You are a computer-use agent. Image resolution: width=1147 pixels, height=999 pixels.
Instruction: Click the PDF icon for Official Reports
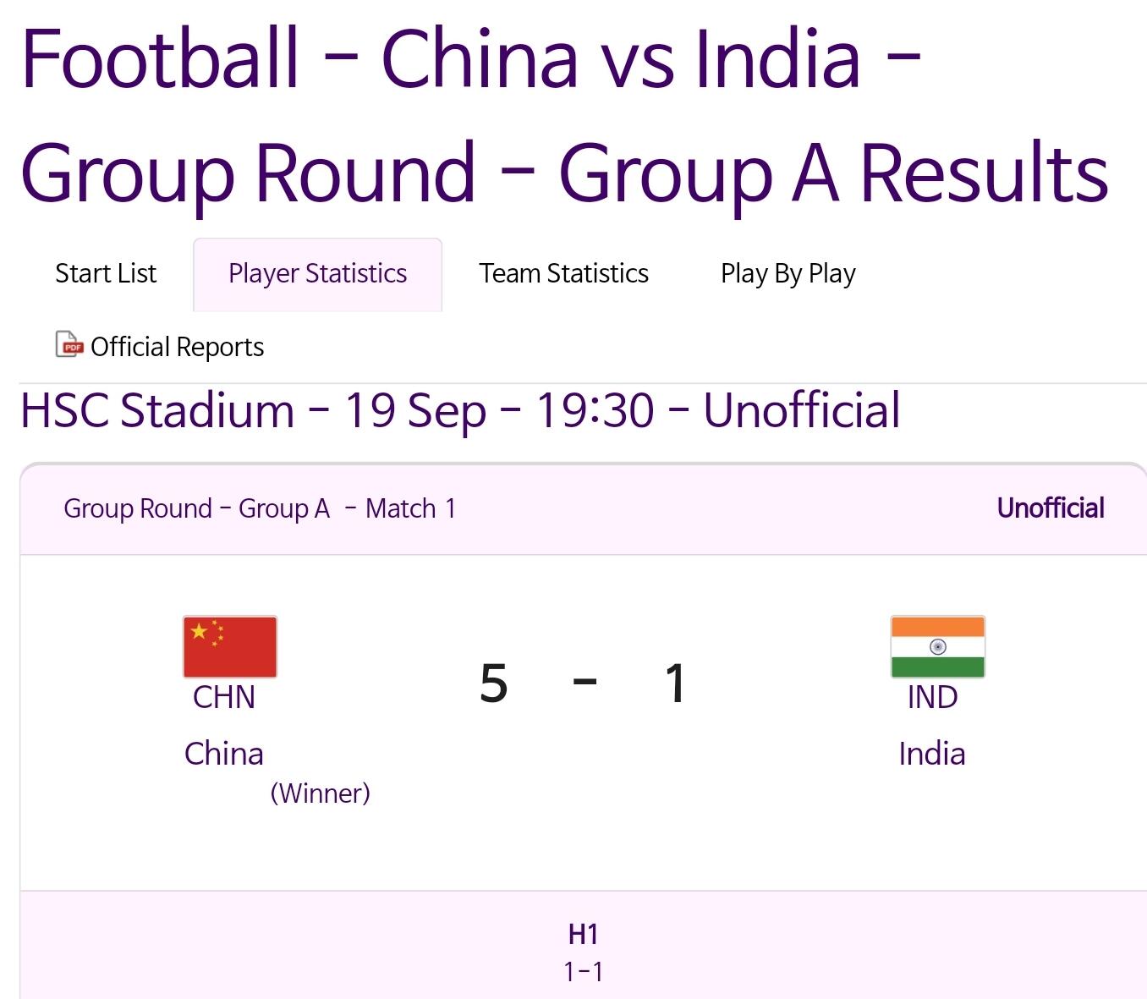(x=69, y=345)
